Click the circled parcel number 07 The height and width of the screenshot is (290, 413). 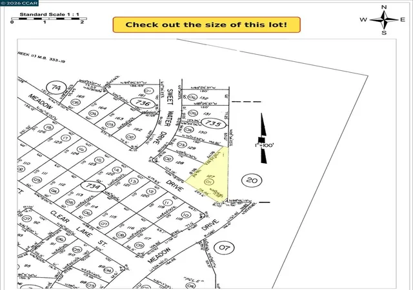[x=224, y=247]
